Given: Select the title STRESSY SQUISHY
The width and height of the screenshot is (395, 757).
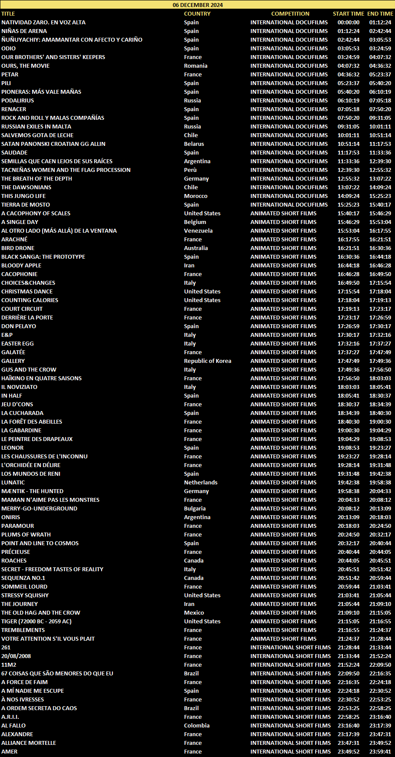Looking at the screenshot, I should tap(25, 595).
